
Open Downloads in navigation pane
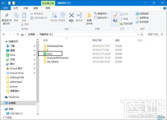coord(11,46)
